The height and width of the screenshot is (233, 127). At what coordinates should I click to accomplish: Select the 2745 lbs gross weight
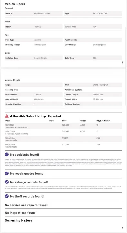[37, 94]
